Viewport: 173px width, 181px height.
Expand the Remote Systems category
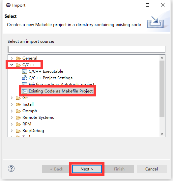pyautogui.click(x=12, y=117)
